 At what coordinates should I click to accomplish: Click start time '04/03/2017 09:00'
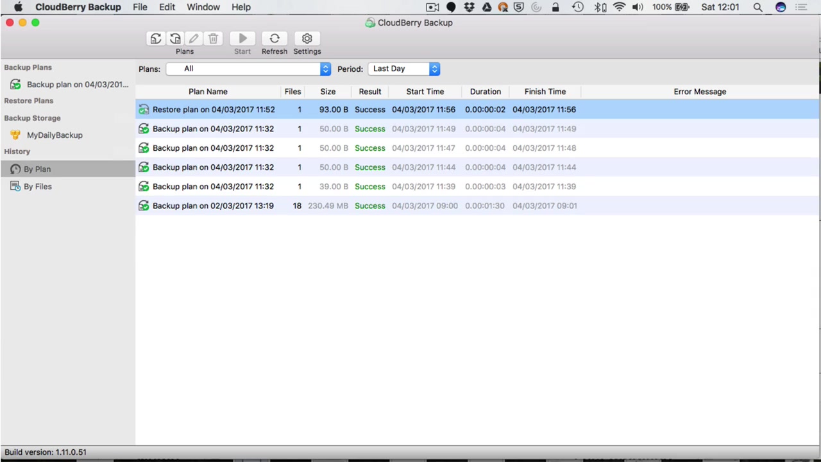pyautogui.click(x=425, y=206)
